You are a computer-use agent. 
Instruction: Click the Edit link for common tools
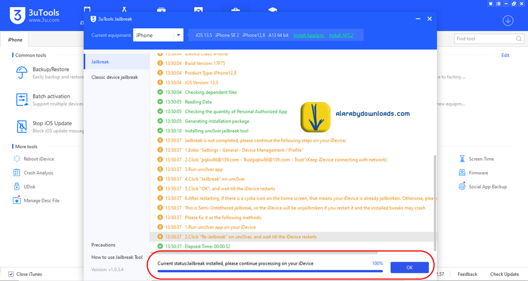click(505, 55)
